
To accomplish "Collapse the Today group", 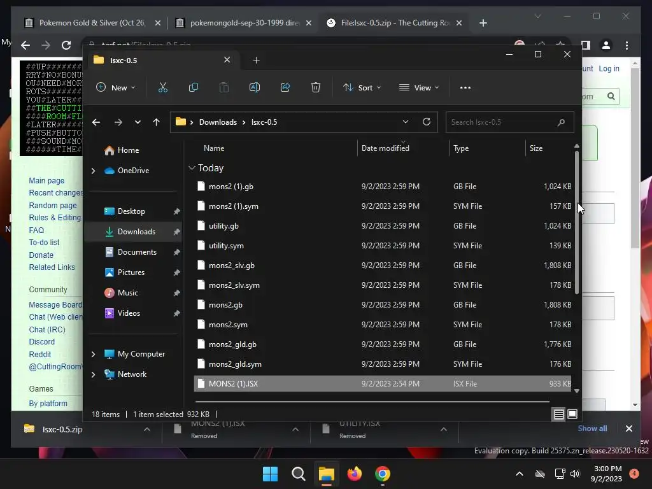I will pyautogui.click(x=192, y=168).
